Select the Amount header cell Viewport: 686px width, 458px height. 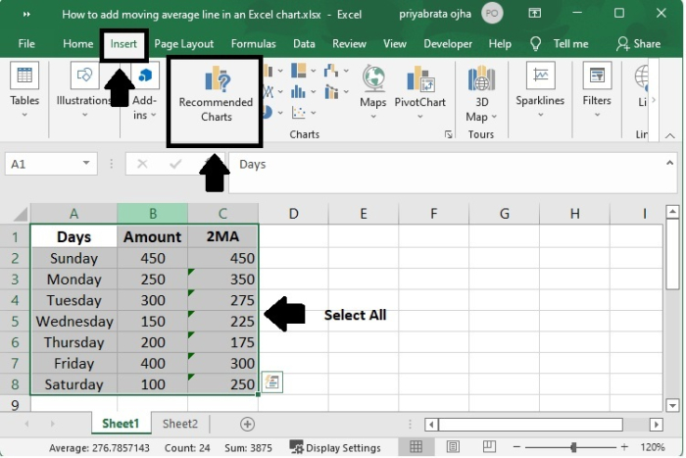[x=152, y=236]
